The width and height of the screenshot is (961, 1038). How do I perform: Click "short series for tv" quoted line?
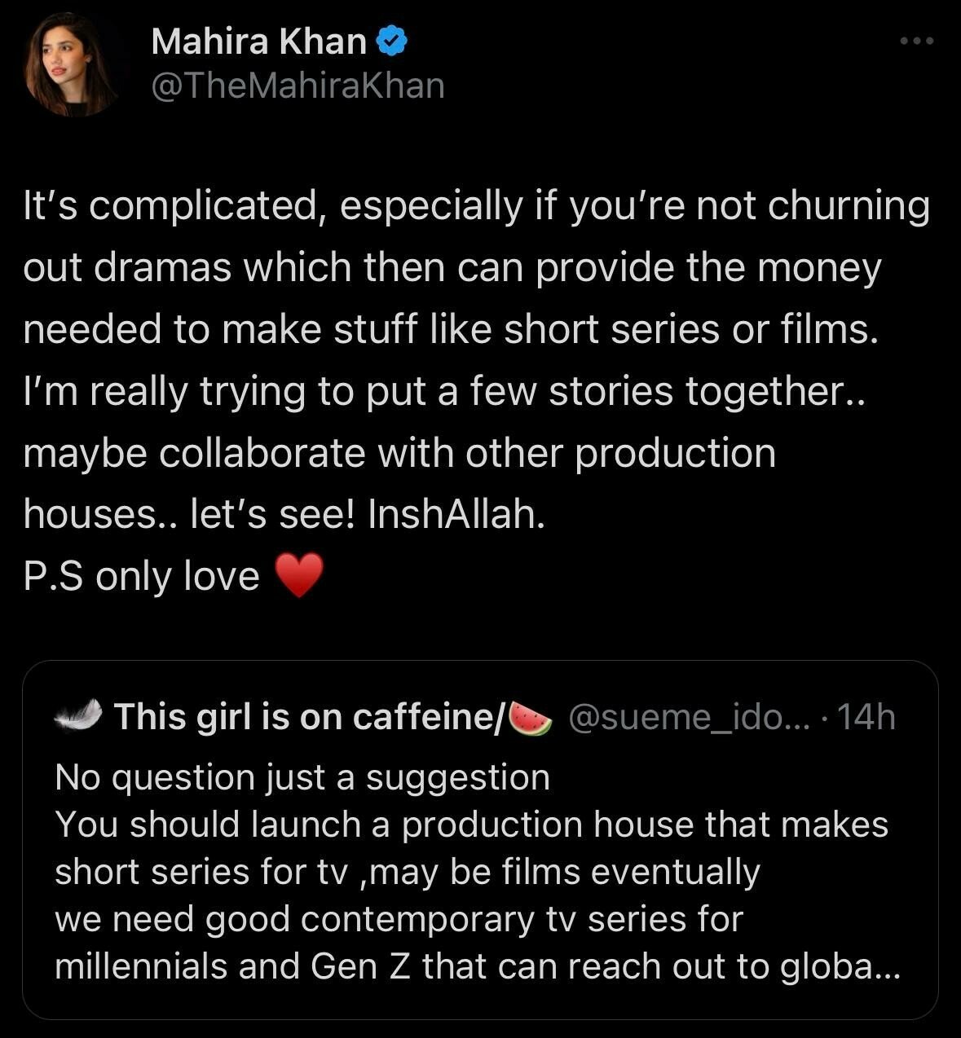pyautogui.click(x=205, y=872)
